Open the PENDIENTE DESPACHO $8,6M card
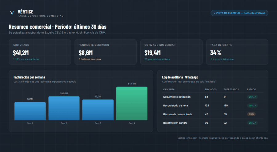 [106, 52]
